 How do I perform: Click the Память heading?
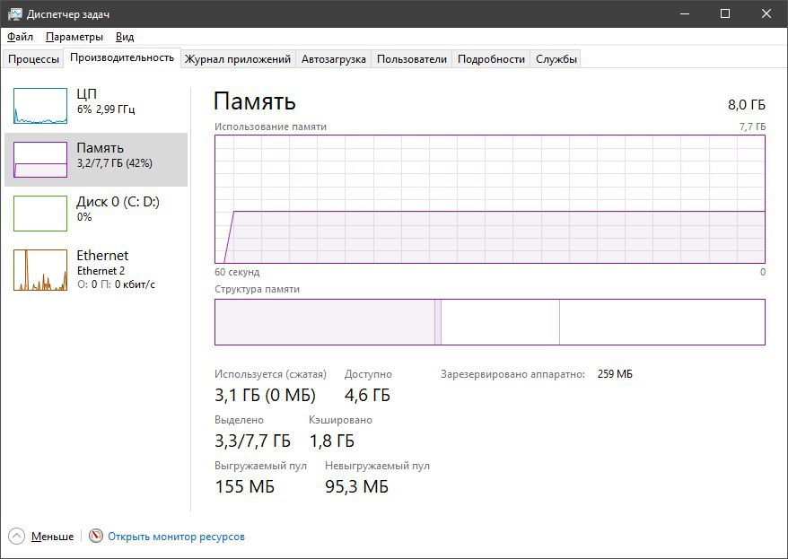pyautogui.click(x=254, y=101)
